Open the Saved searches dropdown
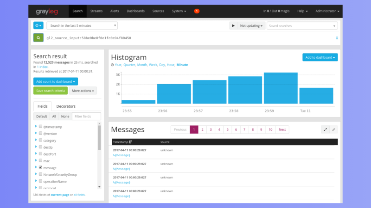 pos(302,26)
